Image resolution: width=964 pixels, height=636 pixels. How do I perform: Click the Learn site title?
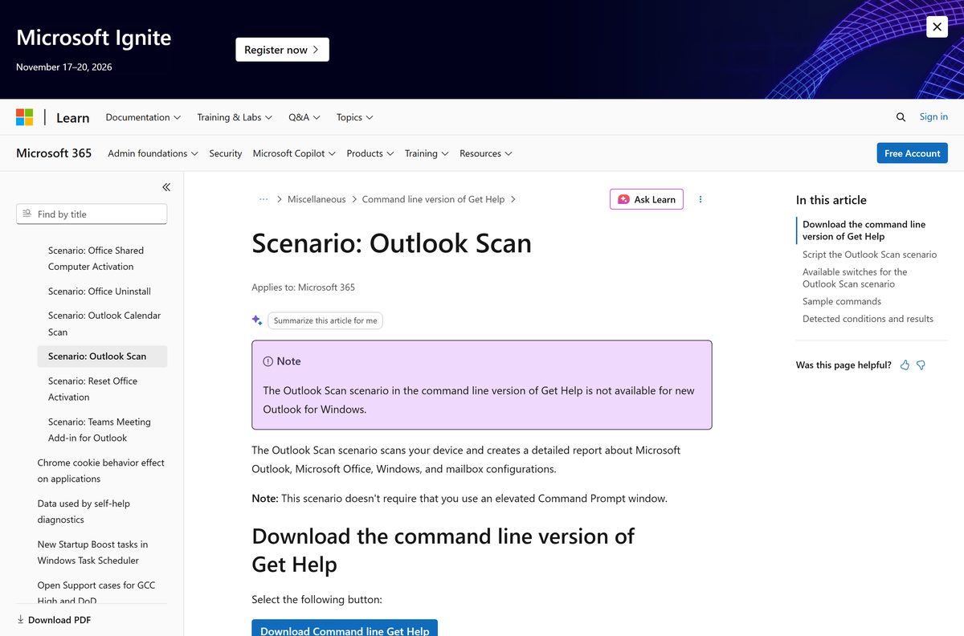pyautogui.click(x=72, y=118)
